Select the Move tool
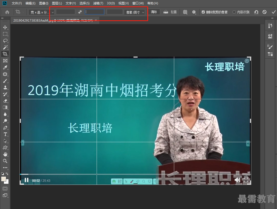The height and width of the screenshot is (209, 277). click(x=5, y=27)
